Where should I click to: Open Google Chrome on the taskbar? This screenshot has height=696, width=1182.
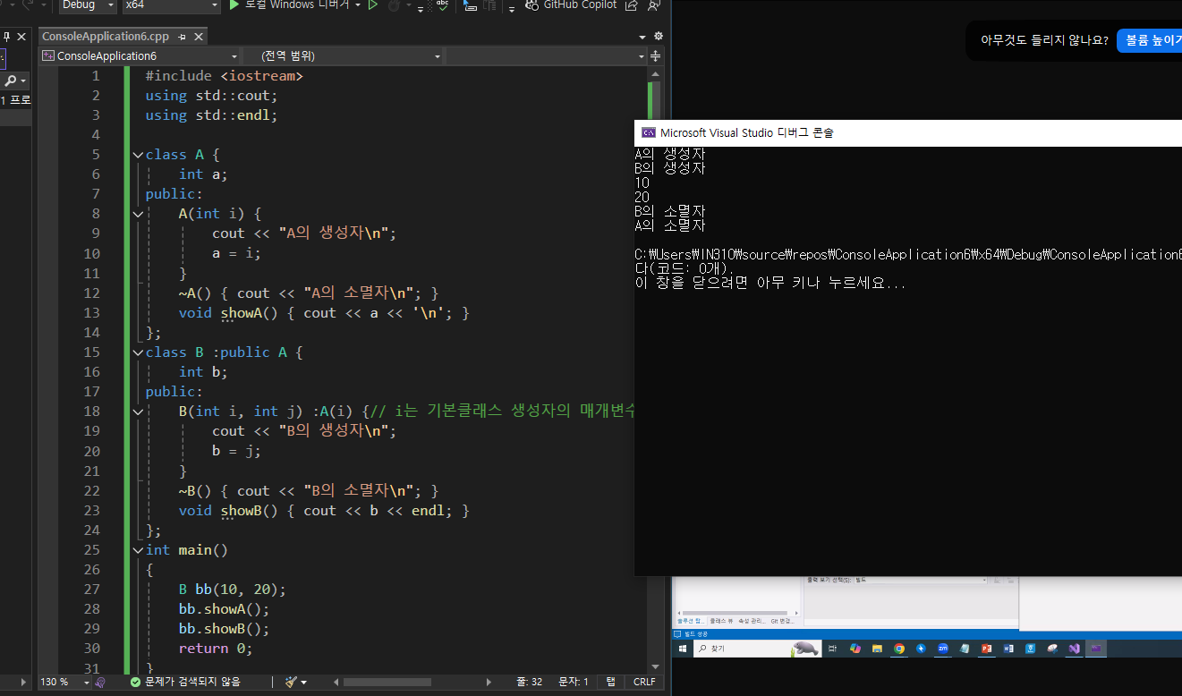pos(899,649)
